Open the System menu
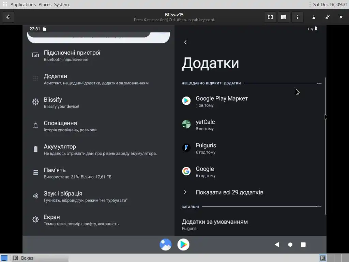The width and height of the screenshot is (349, 262). point(61,4)
